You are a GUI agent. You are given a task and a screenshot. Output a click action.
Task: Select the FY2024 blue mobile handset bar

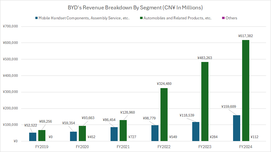(237, 128)
